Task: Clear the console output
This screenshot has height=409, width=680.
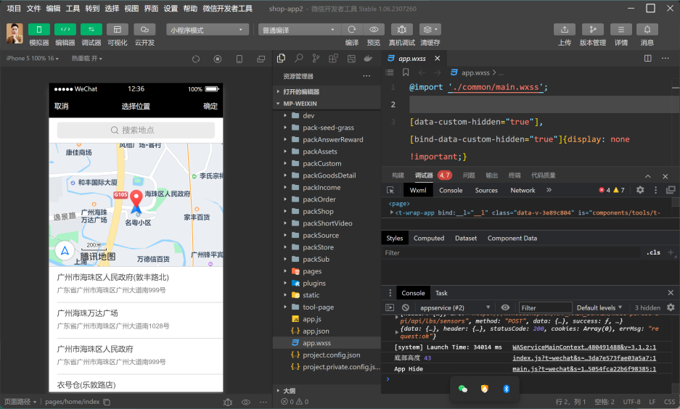Action: click(406, 307)
